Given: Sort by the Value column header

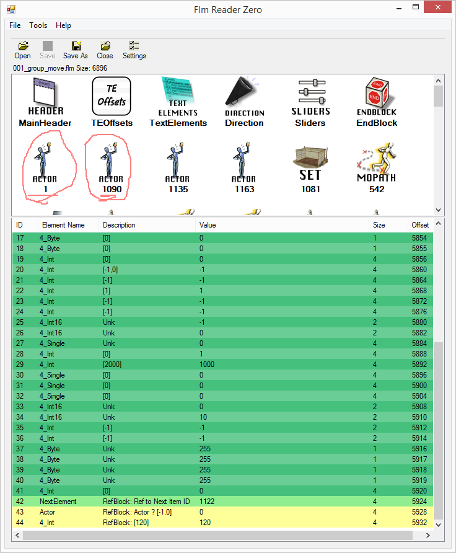Looking at the screenshot, I should click(x=282, y=225).
